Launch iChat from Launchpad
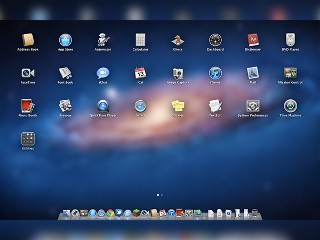 click(x=103, y=73)
